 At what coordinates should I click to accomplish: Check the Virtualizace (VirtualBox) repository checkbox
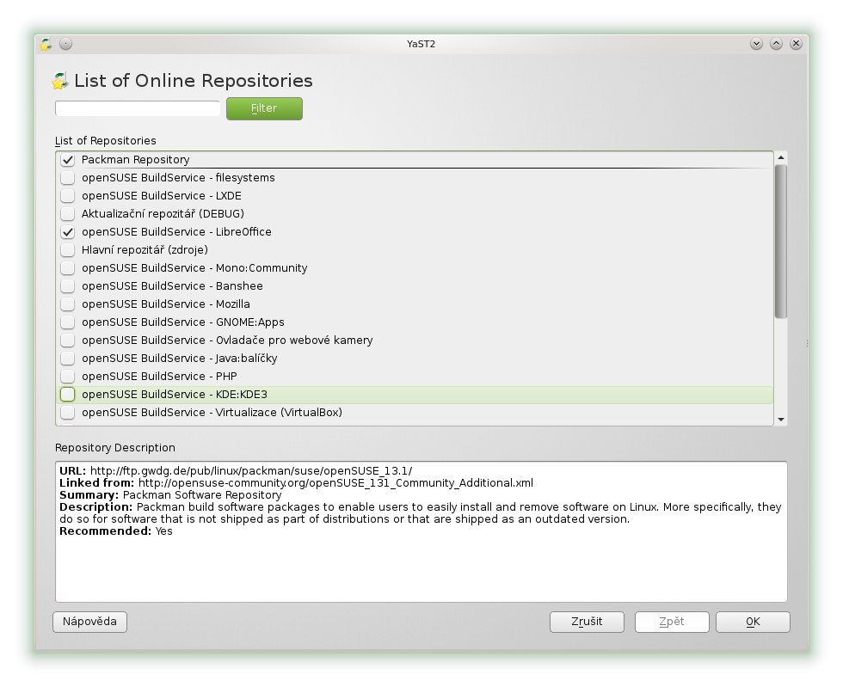[x=68, y=413]
